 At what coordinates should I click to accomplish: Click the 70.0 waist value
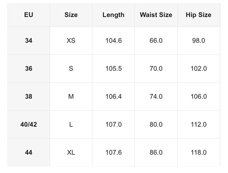tap(156, 69)
